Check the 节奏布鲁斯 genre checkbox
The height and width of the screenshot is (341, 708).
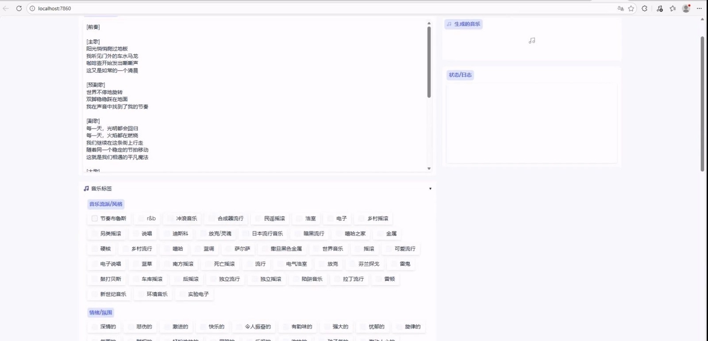pyautogui.click(x=95, y=218)
